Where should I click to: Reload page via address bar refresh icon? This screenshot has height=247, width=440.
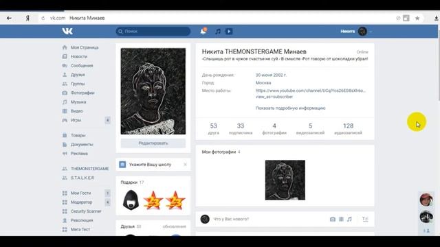43,19
